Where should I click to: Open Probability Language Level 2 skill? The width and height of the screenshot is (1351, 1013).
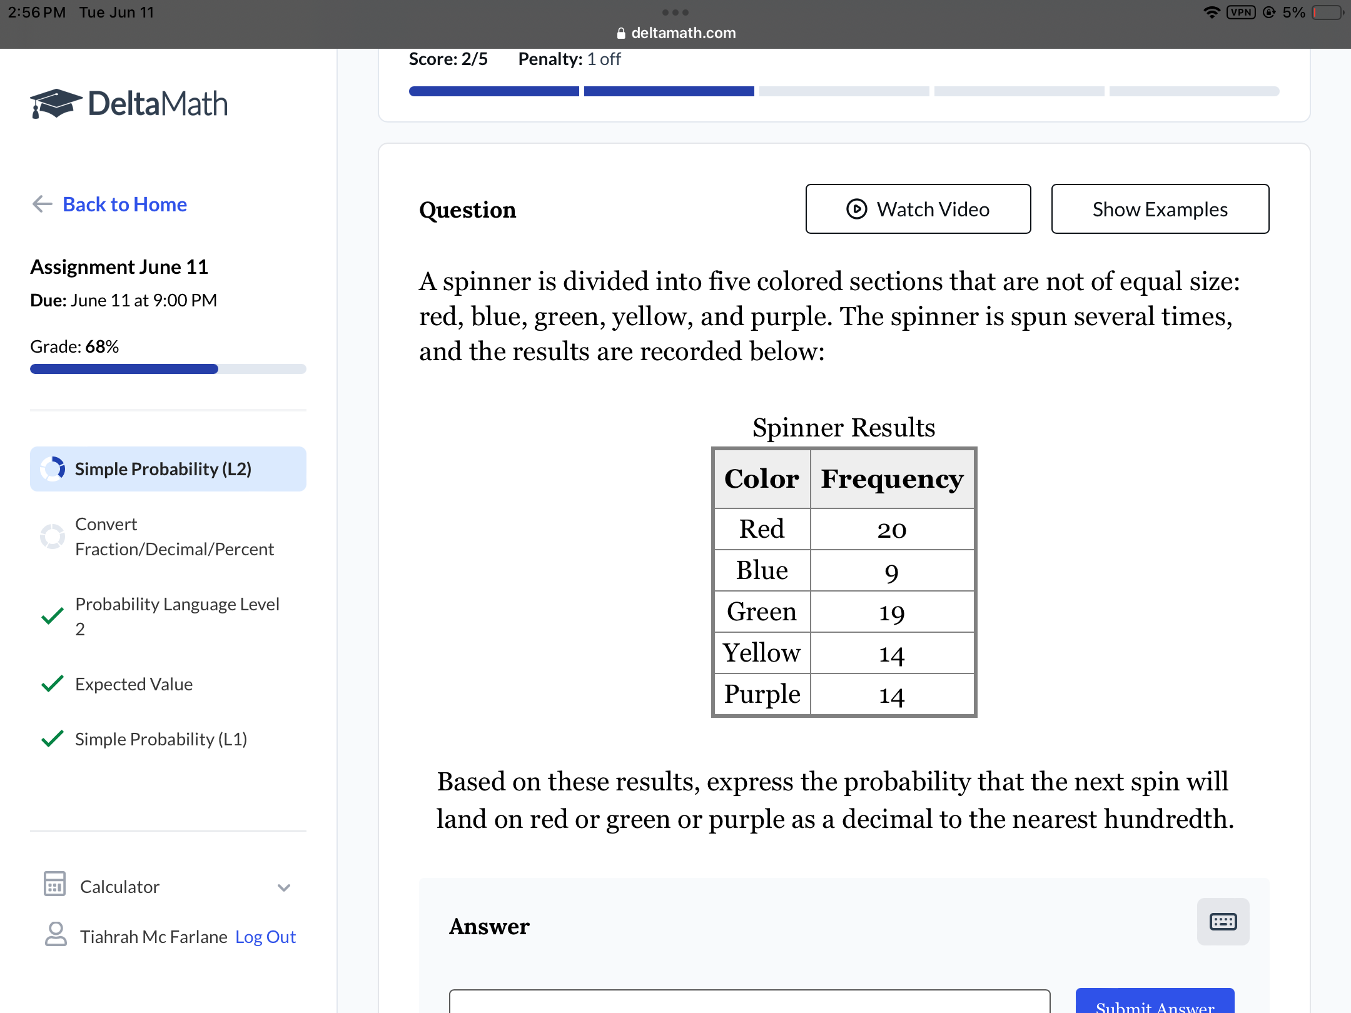click(176, 616)
